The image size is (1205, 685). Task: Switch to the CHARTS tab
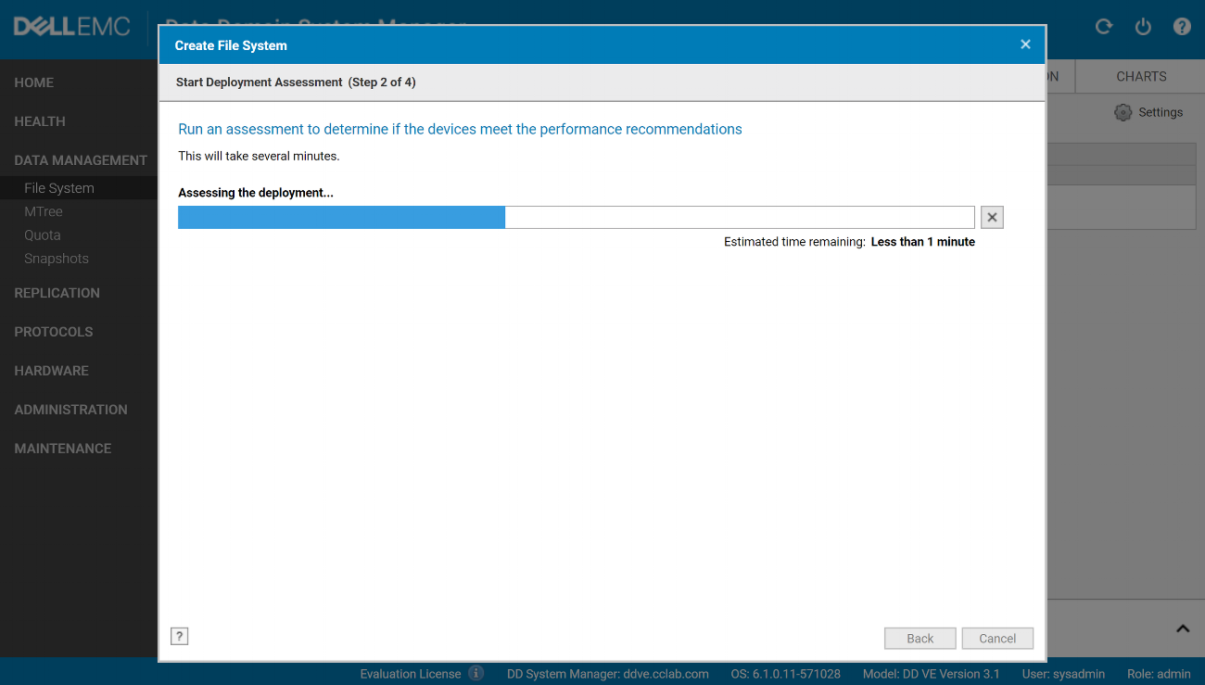[x=1141, y=76]
